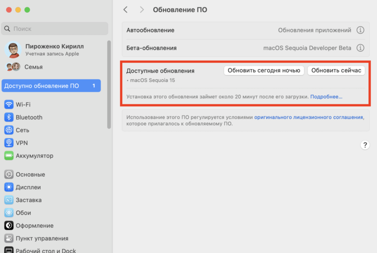Click the Оформление appearance icon
The image size is (377, 253).
coord(9,225)
